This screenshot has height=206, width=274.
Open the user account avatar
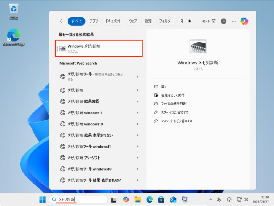(223, 21)
